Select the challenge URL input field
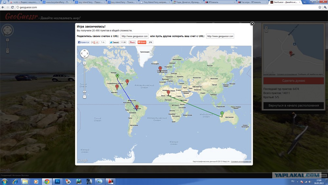Screen dimensions: 328x185 [220, 36]
